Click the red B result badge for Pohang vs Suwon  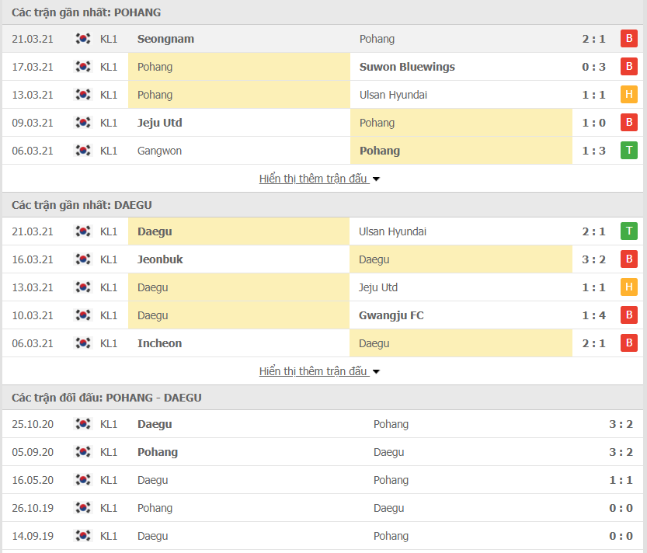click(629, 66)
